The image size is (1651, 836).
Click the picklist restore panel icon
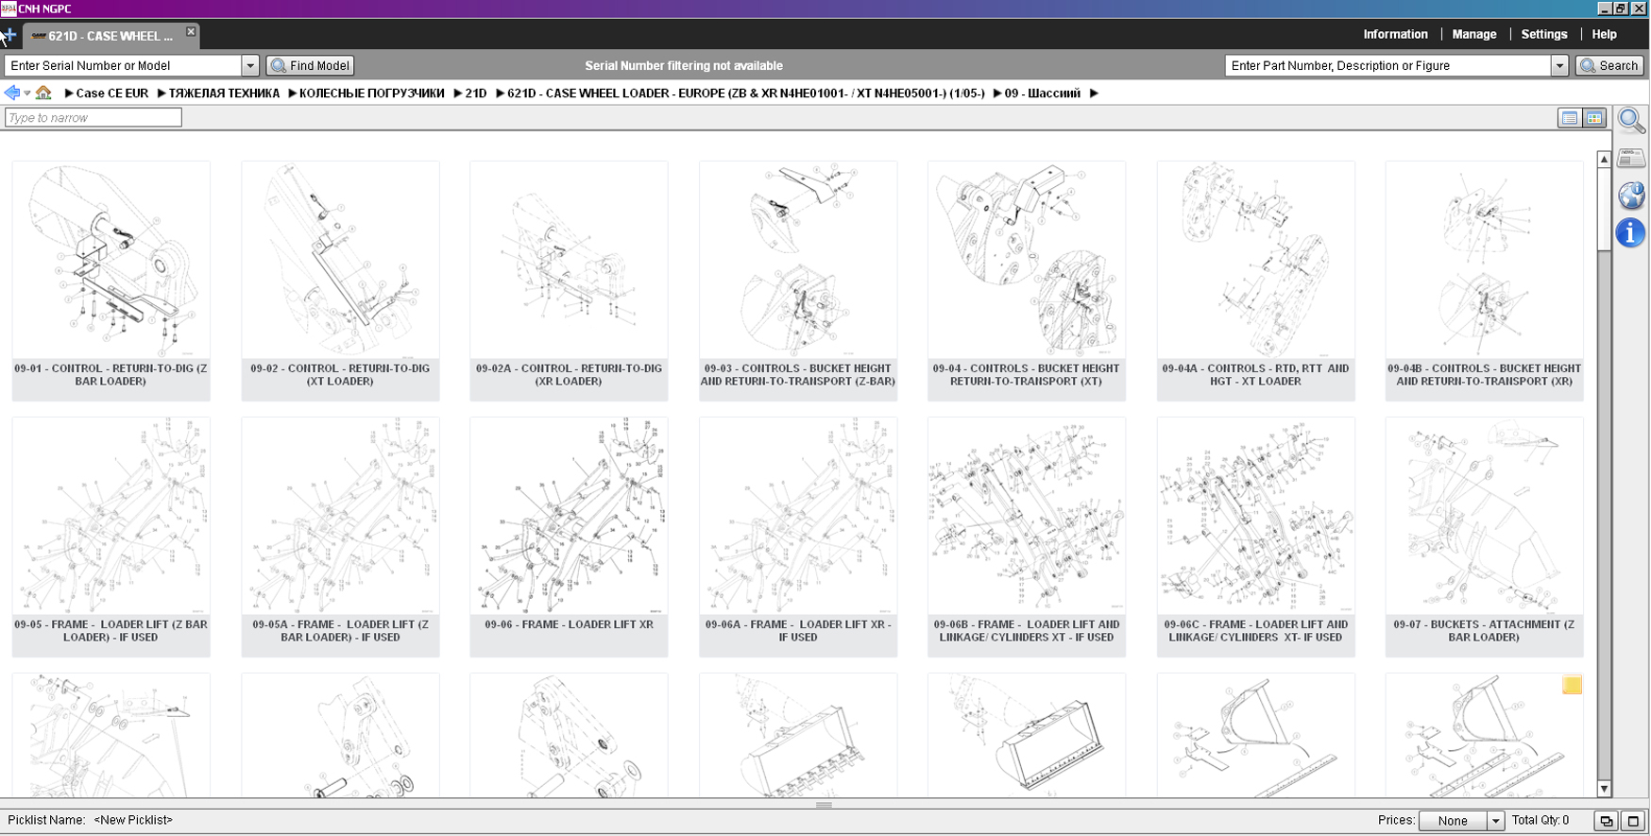[1606, 821]
